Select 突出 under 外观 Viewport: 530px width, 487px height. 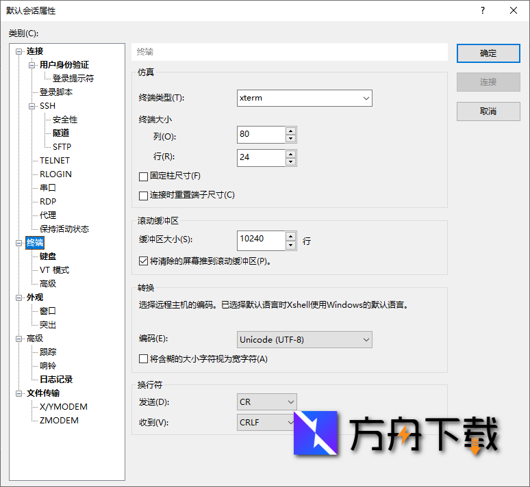tap(48, 325)
